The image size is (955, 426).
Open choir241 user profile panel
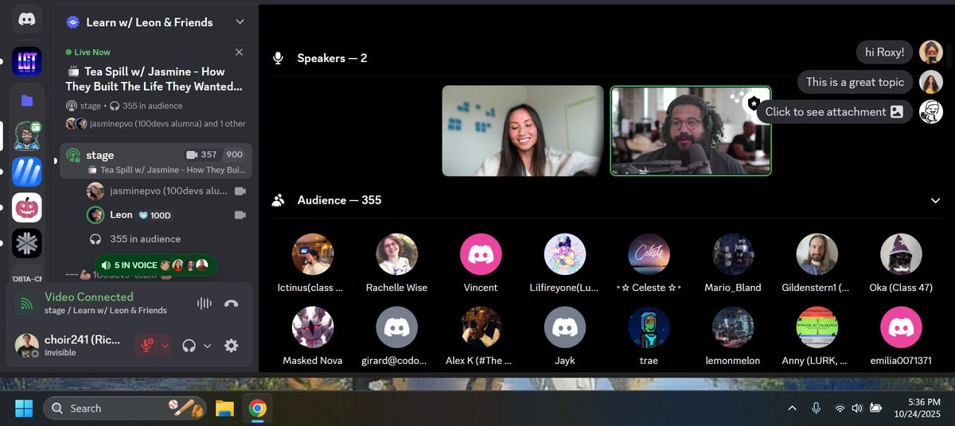[x=71, y=345]
